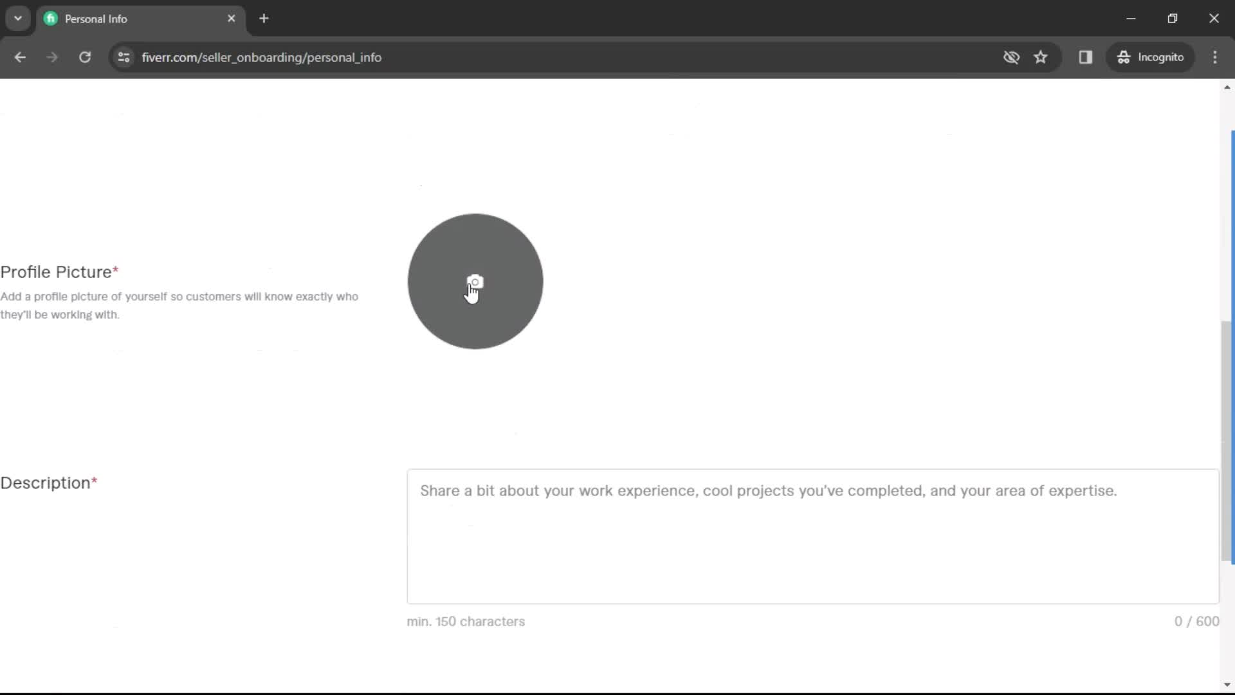Viewport: 1235px width, 695px height.
Task: Click the tab list dropdown arrow
Action: [x=18, y=19]
